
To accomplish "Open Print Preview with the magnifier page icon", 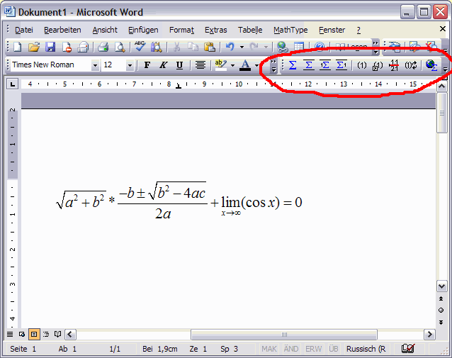I will point(120,47).
